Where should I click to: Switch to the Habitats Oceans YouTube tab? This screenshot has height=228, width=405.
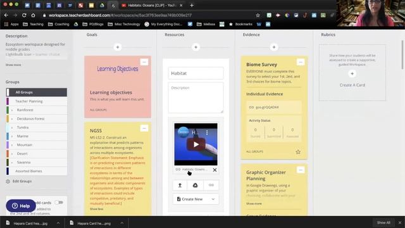tap(152, 5)
